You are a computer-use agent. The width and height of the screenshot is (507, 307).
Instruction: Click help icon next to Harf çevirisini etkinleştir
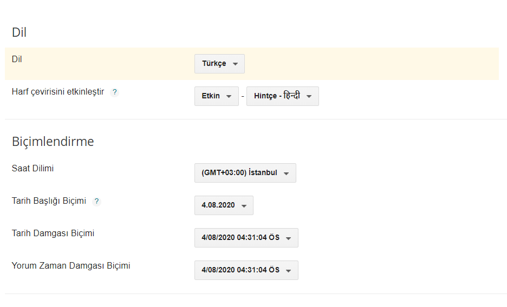[x=114, y=92]
